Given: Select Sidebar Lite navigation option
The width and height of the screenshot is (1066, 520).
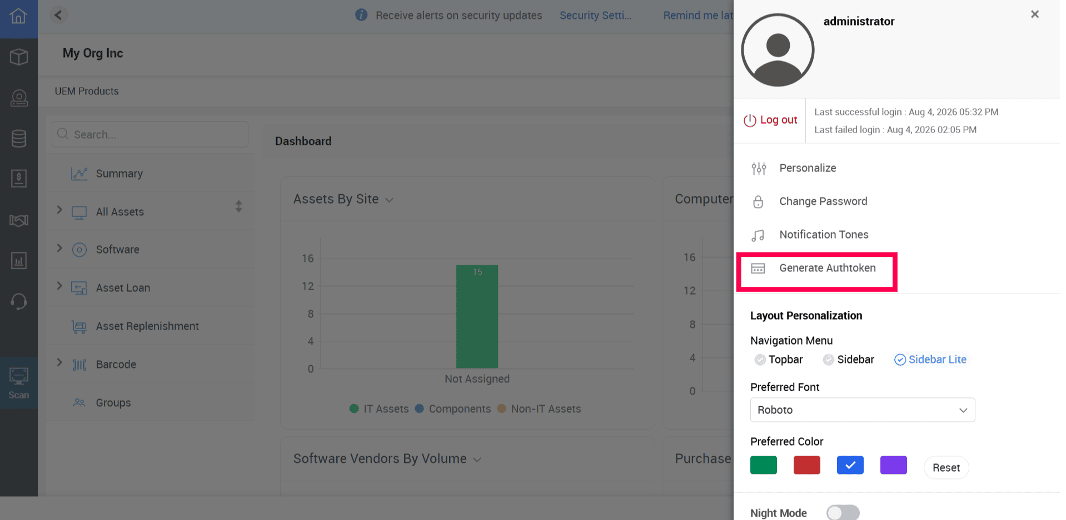Looking at the screenshot, I should [x=930, y=360].
